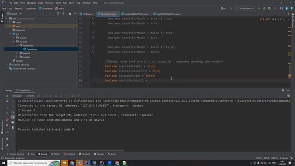Switch to the Debugger tab
This screenshot has width=295, height=166.
(x=17, y=96)
